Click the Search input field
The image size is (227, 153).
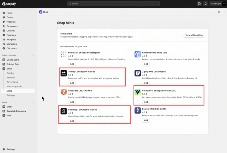(x=113, y=4)
